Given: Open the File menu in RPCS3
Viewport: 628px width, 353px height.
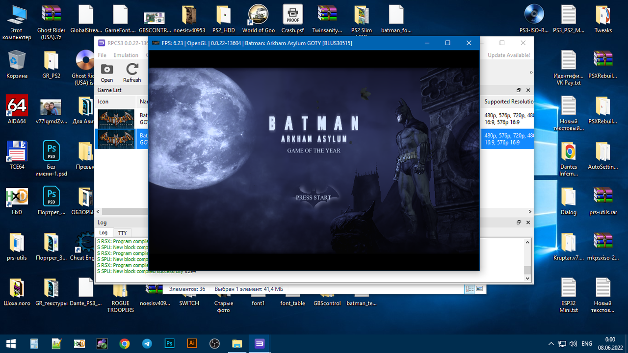Looking at the screenshot, I should pyautogui.click(x=102, y=55).
